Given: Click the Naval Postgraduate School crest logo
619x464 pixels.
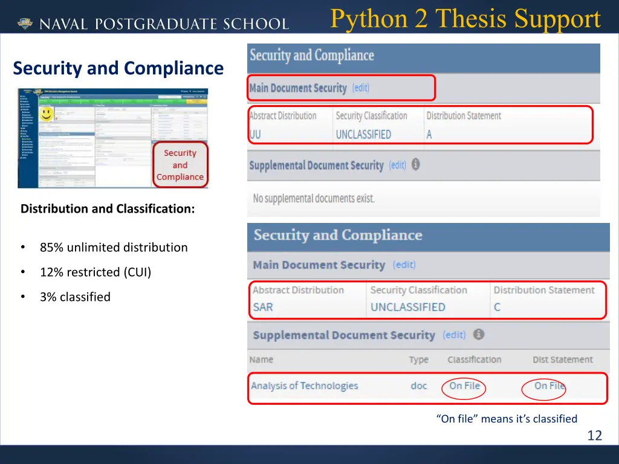Looking at the screenshot, I should click(25, 24).
